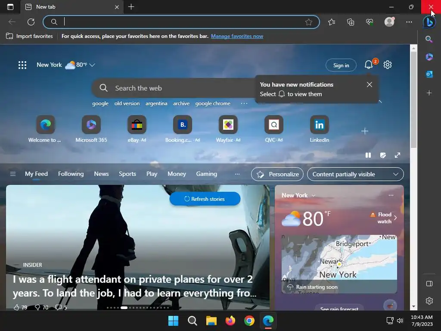Open Settings and more ellipsis menu
Screen dimensions: 441x331
[409, 22]
